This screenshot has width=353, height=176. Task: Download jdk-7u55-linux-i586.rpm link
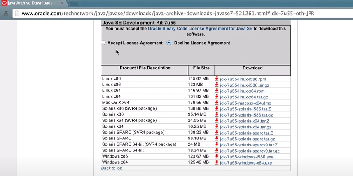point(243,79)
